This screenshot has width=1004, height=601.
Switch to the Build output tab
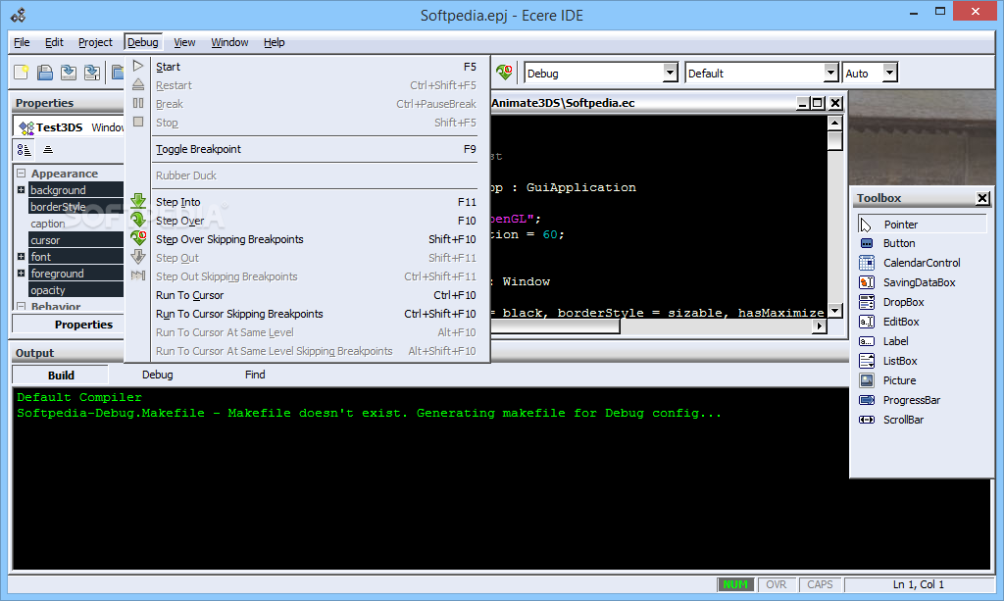(x=61, y=376)
